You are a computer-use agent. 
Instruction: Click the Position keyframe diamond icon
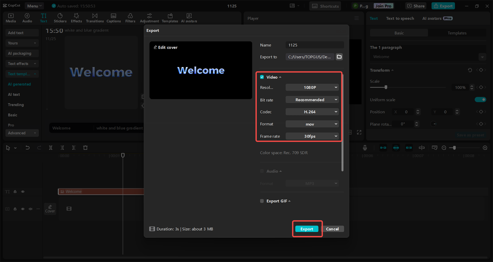(x=481, y=112)
